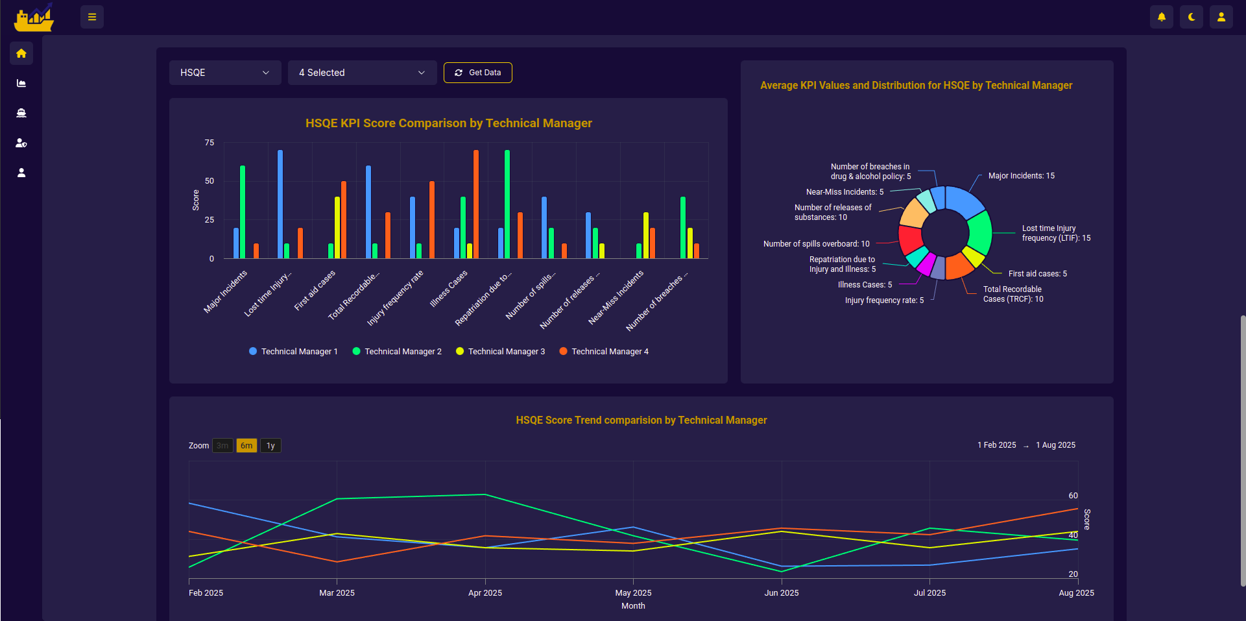Open the vessel ship sidebar icon
This screenshot has height=621, width=1246.
(x=21, y=113)
